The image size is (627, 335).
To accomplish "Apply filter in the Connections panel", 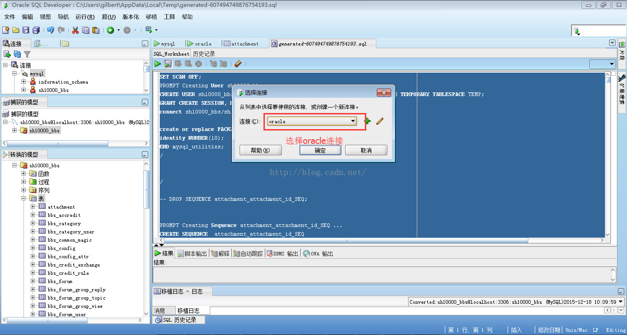I will pyautogui.click(x=27, y=54).
